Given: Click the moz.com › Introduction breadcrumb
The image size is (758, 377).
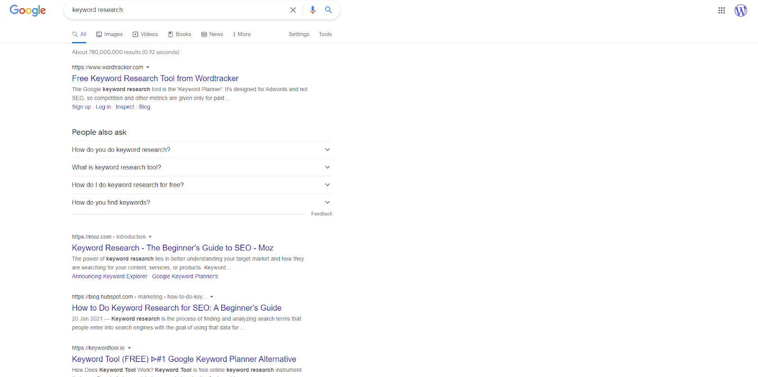Looking at the screenshot, I should point(109,237).
